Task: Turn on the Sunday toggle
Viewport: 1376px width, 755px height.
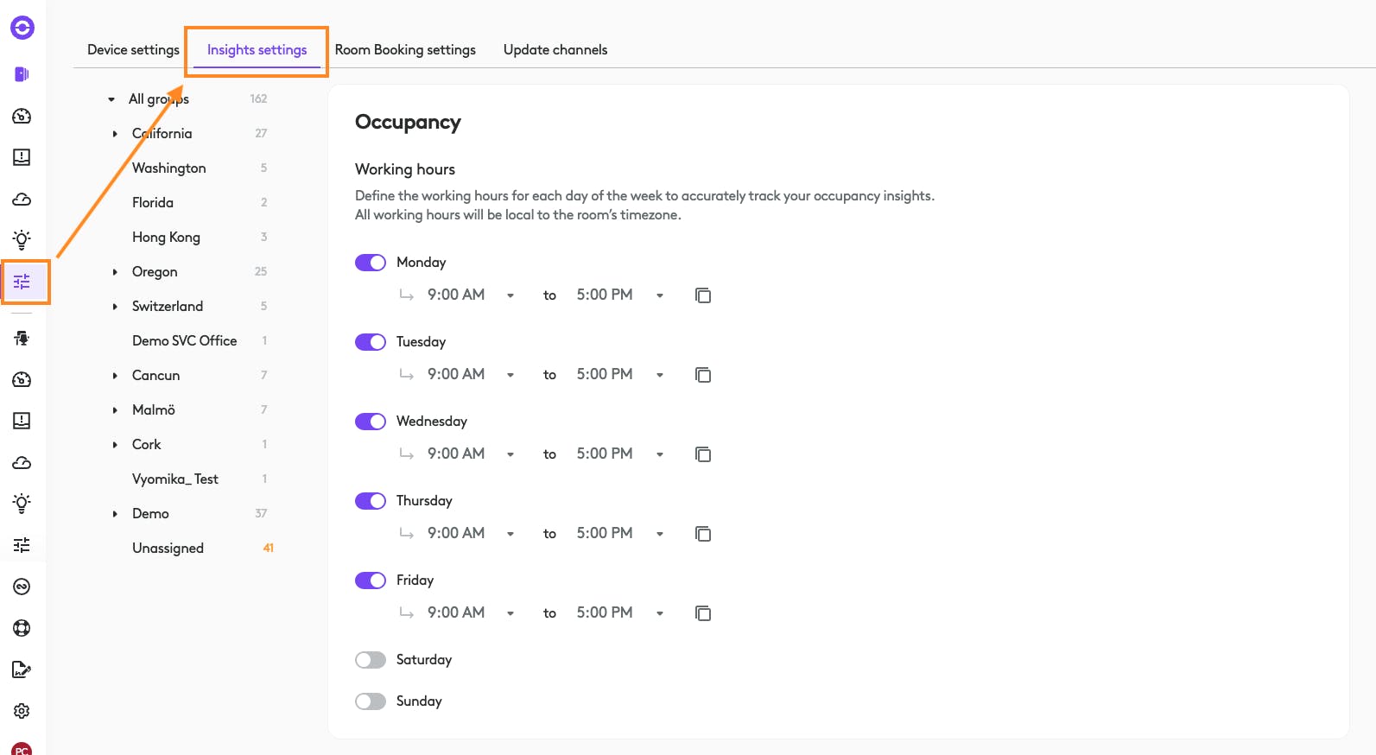Action: pos(371,701)
